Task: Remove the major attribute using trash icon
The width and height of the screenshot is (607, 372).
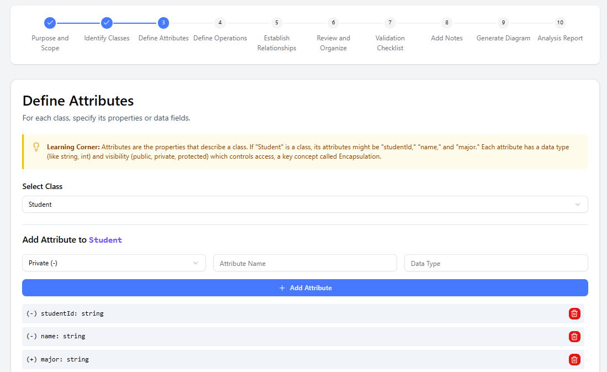Action: (x=574, y=360)
